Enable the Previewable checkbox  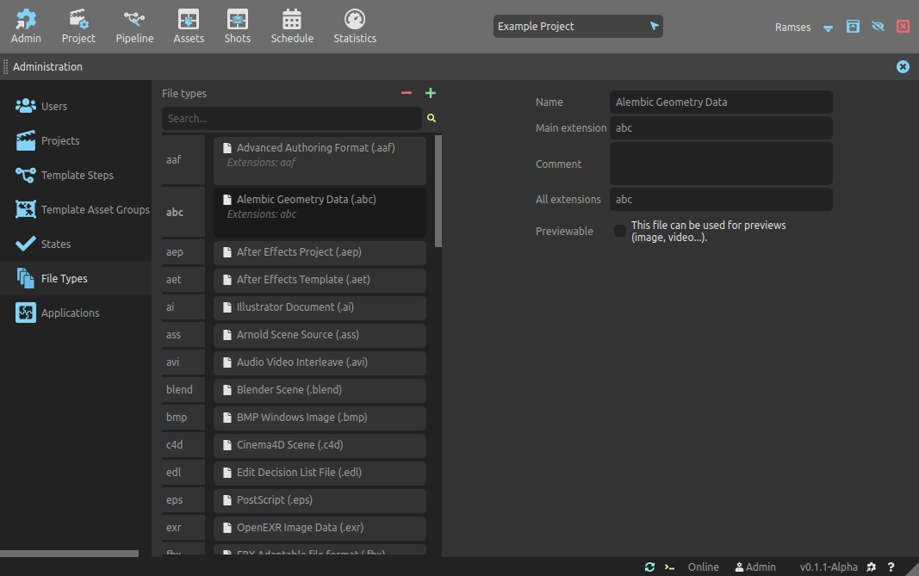pyautogui.click(x=619, y=231)
